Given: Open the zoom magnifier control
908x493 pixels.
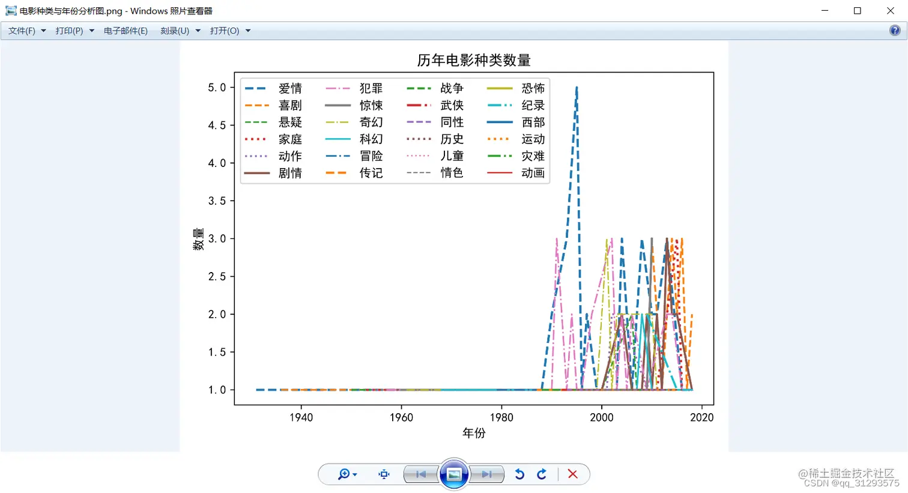Looking at the screenshot, I should (x=344, y=474).
